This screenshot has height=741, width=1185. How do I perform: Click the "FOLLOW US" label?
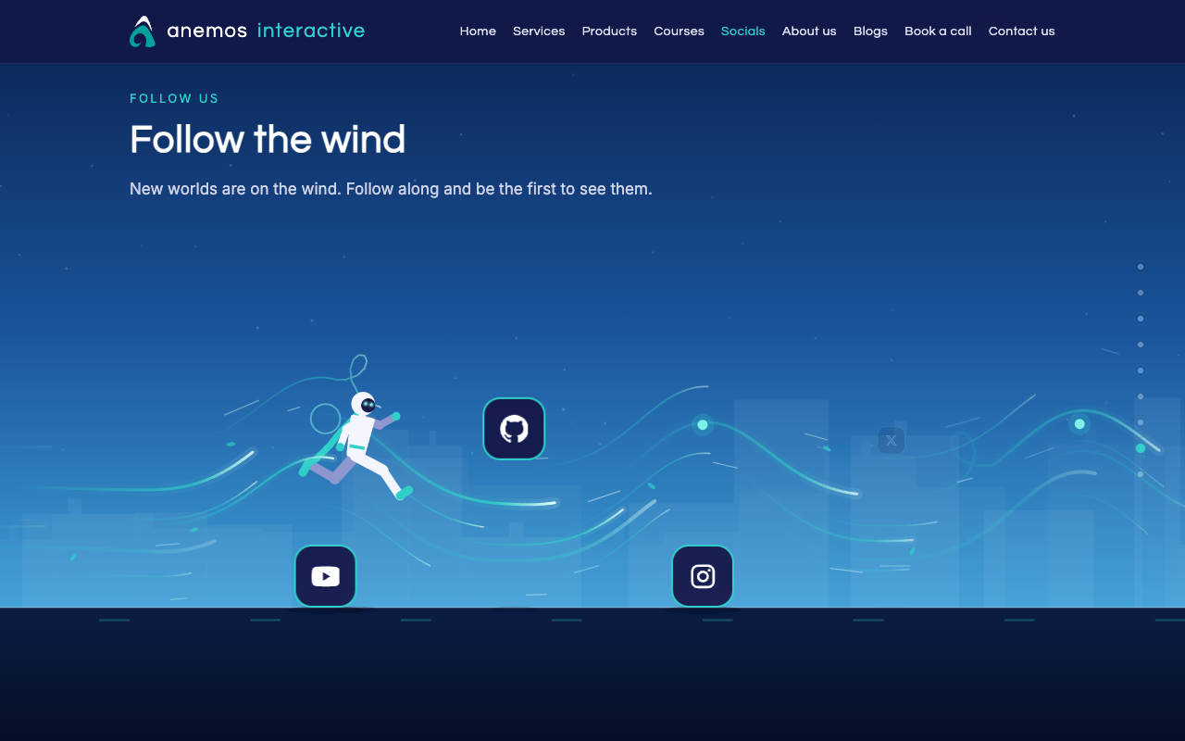pos(174,98)
